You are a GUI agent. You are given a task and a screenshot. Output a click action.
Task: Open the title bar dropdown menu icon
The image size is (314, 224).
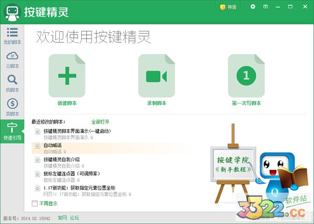pyautogui.click(x=265, y=7)
